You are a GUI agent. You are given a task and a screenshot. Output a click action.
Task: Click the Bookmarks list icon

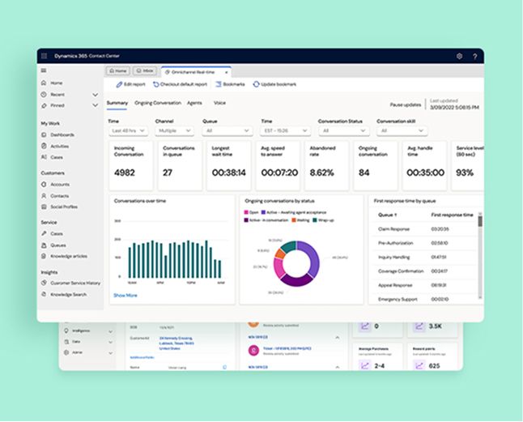[x=219, y=84]
